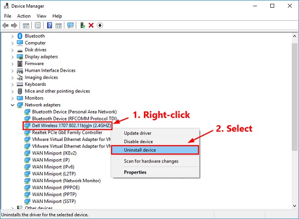The width and height of the screenshot is (299, 219).
Task: Click the Device Manager title bar icon
Action: pyautogui.click(x=6, y=6)
